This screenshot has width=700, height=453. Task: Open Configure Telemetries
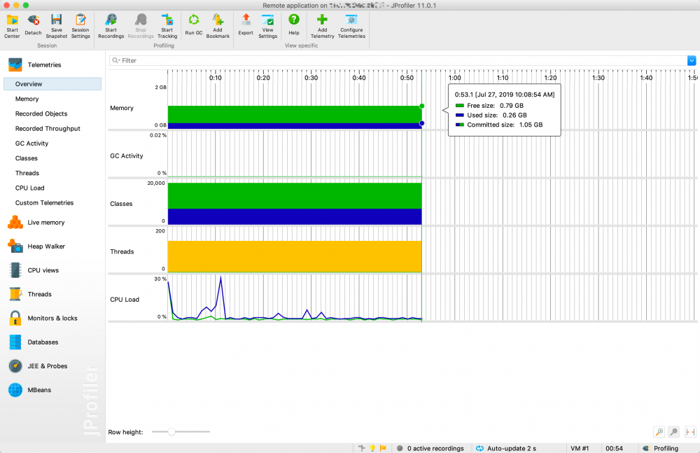(x=351, y=25)
